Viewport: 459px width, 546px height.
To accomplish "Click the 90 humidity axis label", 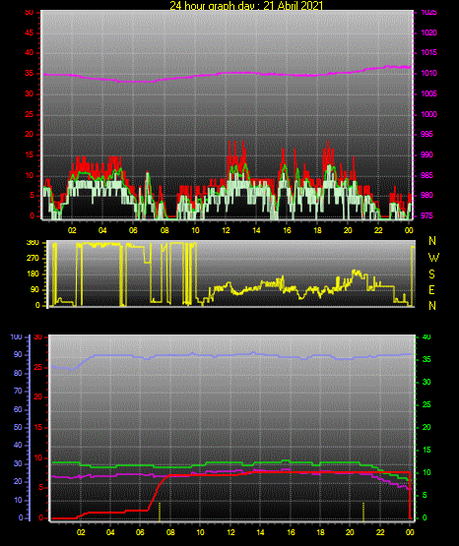I will tap(18, 354).
